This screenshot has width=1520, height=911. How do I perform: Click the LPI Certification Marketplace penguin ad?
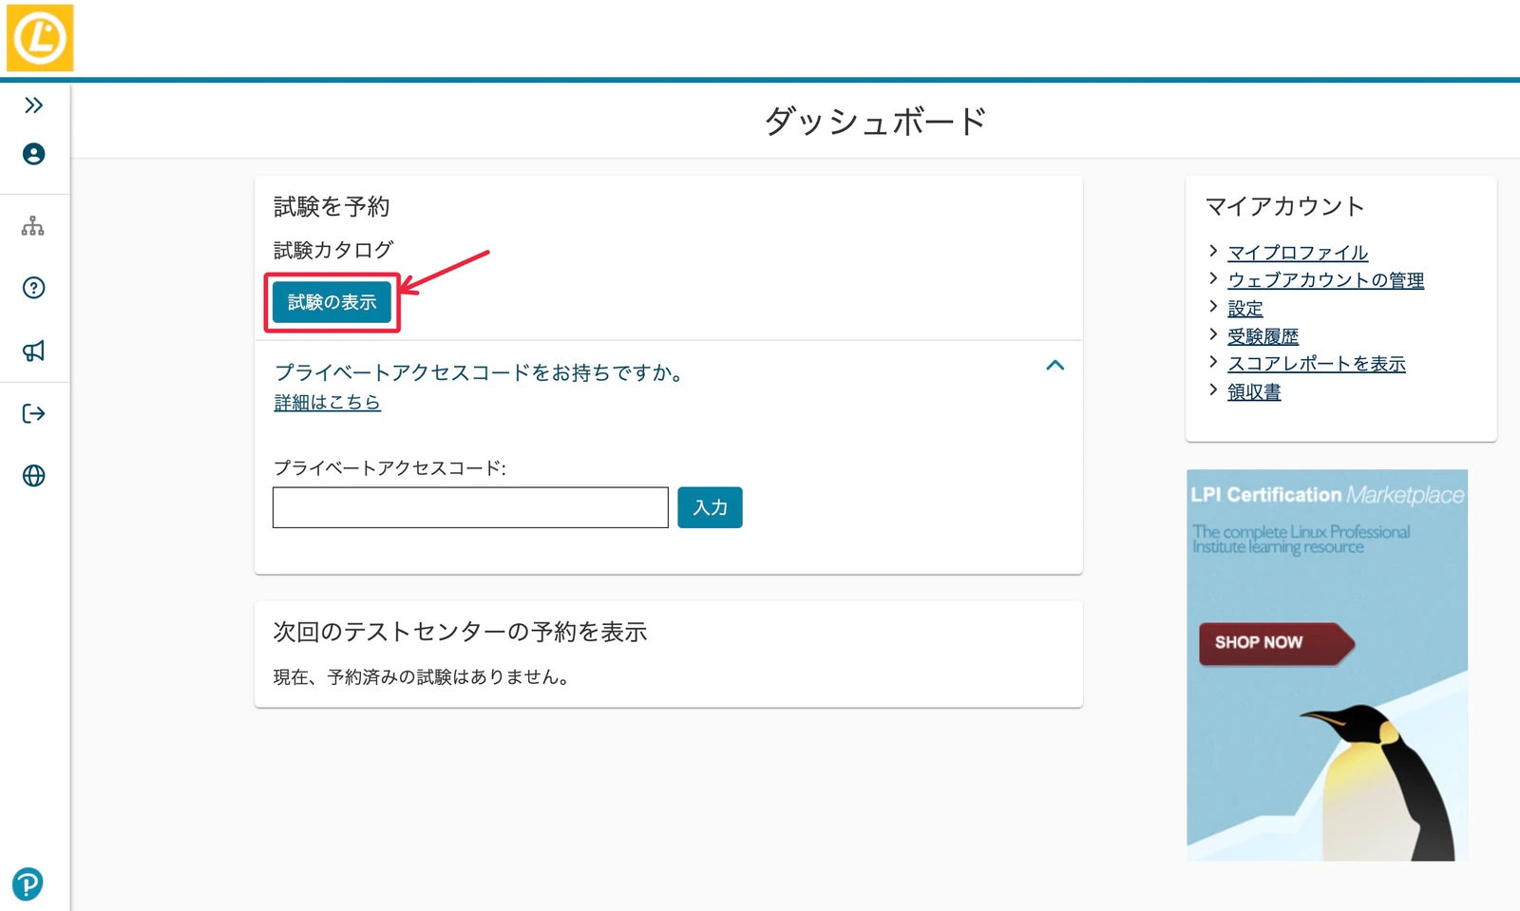[1327, 665]
